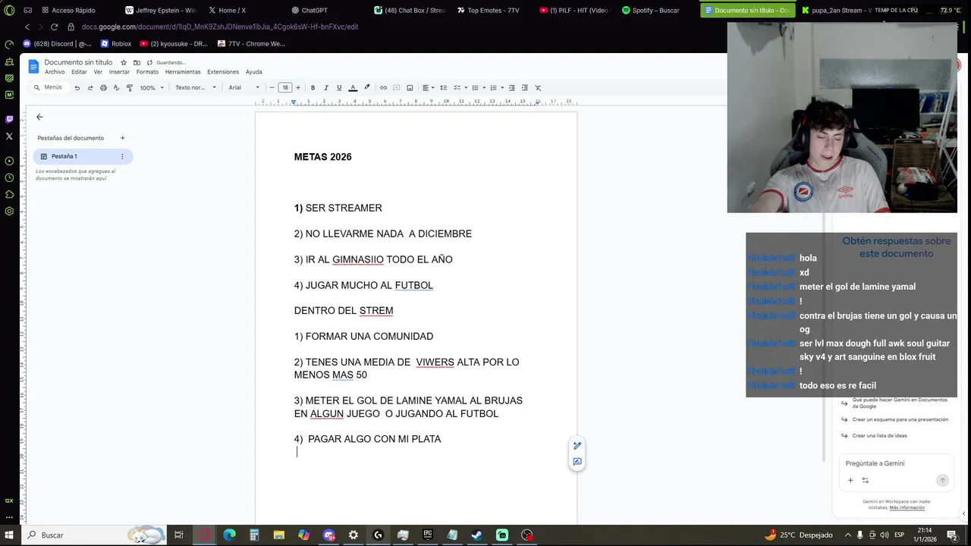The width and height of the screenshot is (971, 546).
Task: Print the document with printer icon
Action: coord(103,88)
